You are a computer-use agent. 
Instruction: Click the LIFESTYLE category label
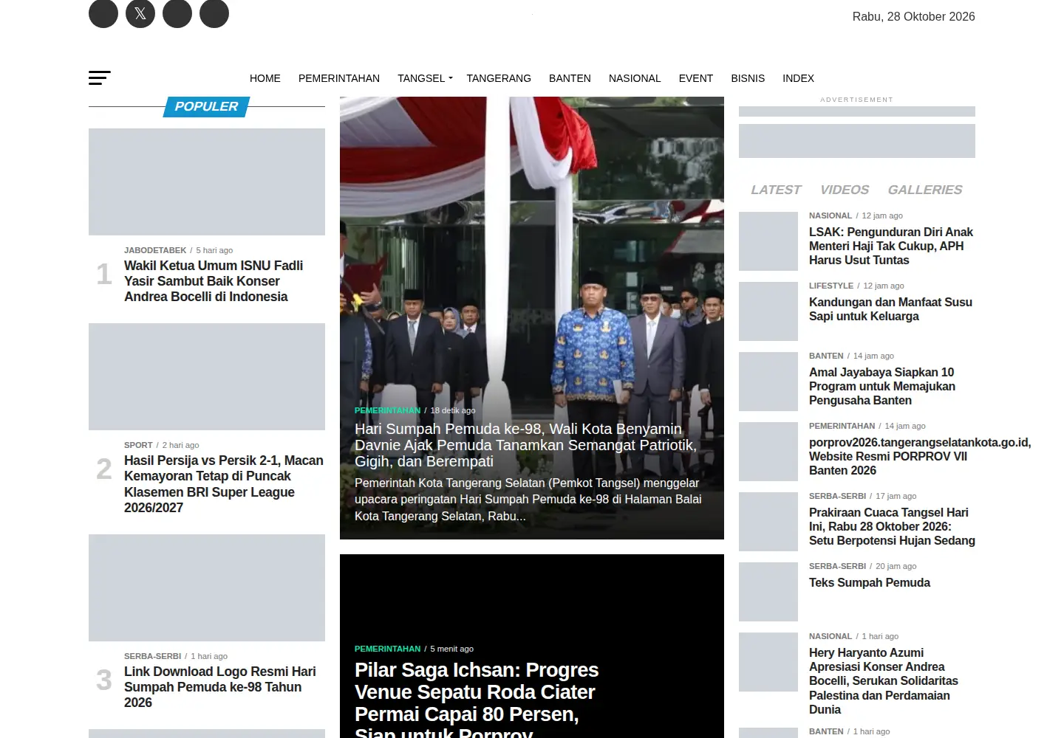tap(831, 286)
